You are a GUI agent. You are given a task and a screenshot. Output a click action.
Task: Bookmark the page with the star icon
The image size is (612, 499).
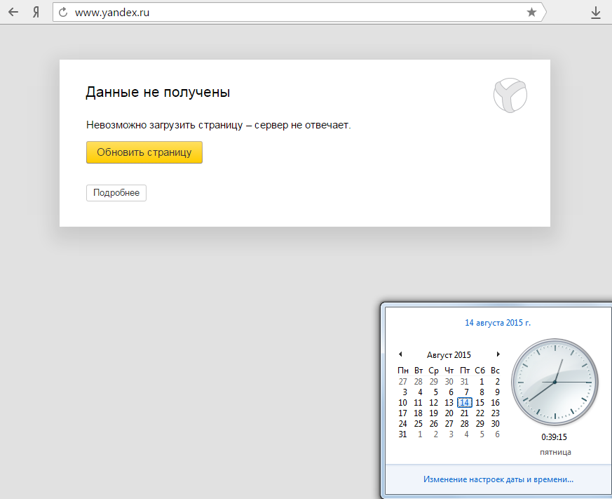coord(531,12)
